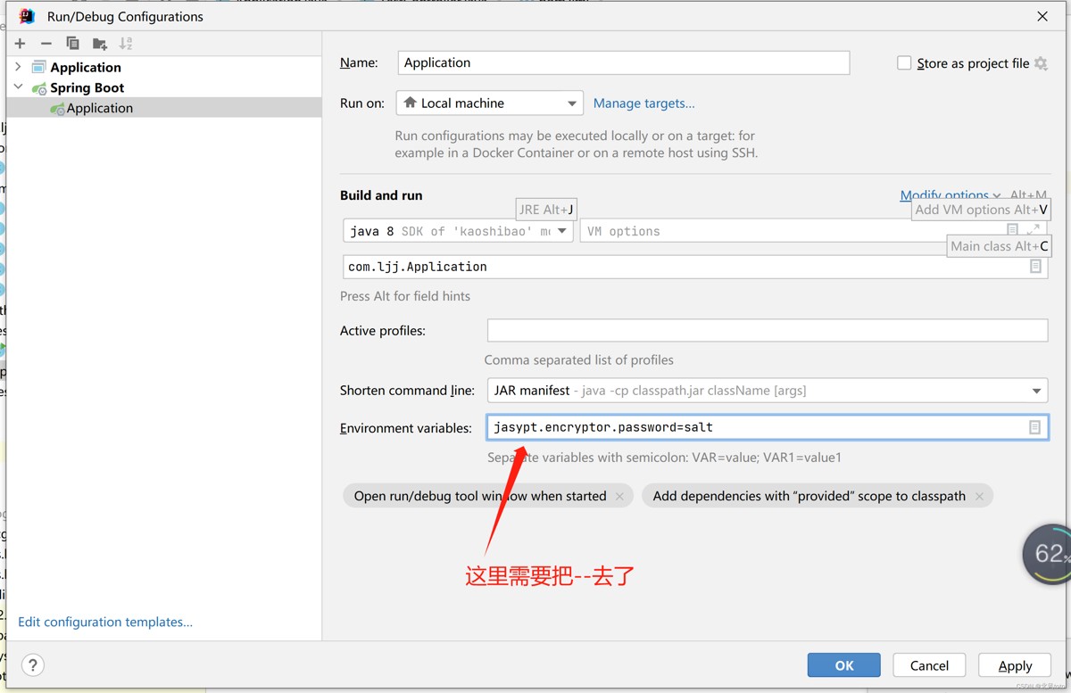Image resolution: width=1071 pixels, height=693 pixels.
Task: Expand the Application node in the tree
Action: click(18, 67)
